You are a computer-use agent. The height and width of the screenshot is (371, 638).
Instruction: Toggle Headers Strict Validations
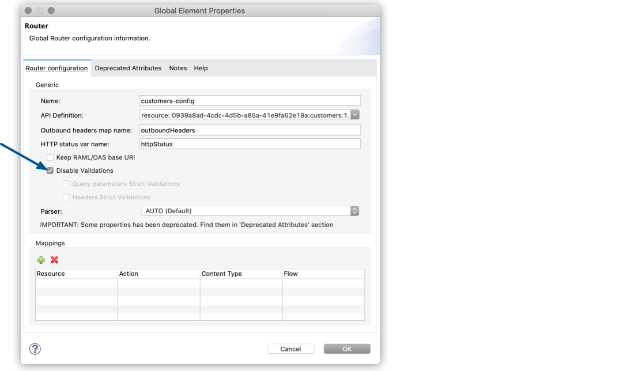(66, 196)
